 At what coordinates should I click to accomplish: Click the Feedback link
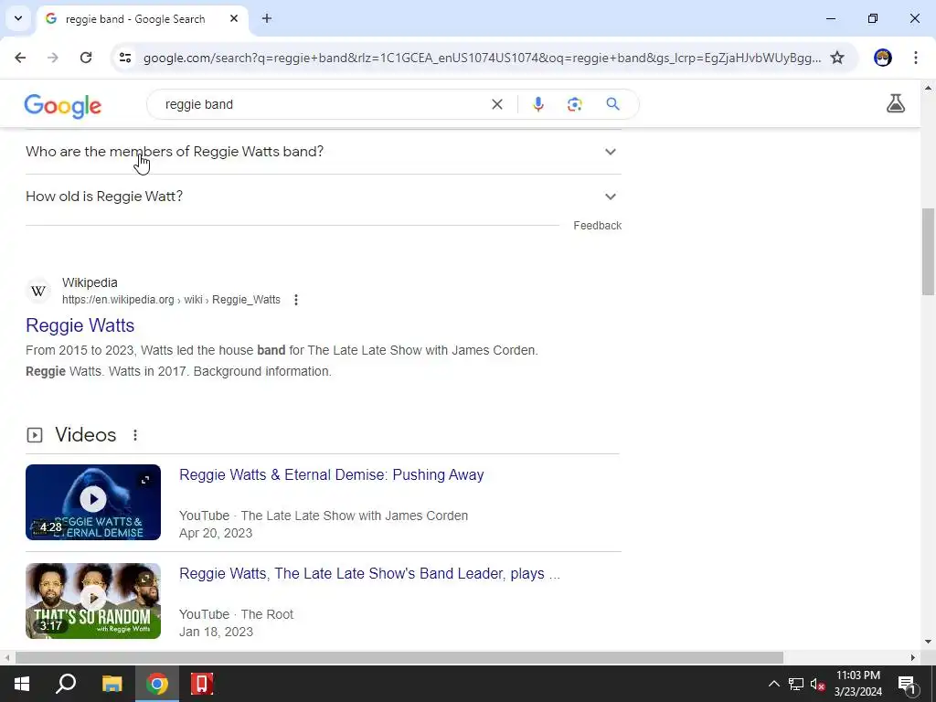pyautogui.click(x=597, y=226)
